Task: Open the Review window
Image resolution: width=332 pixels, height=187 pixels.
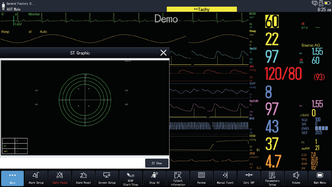Action: point(201,178)
